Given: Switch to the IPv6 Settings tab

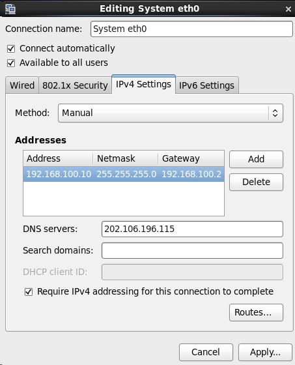Looking at the screenshot, I should click(206, 85).
